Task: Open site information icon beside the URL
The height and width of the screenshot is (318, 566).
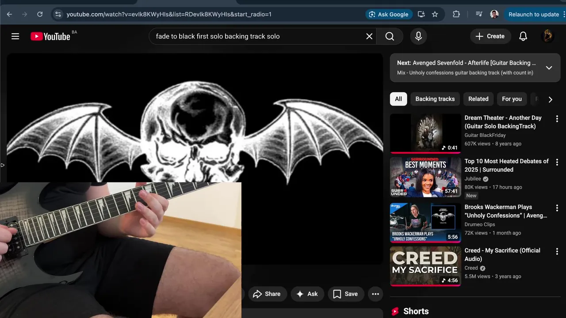Action: click(x=58, y=14)
